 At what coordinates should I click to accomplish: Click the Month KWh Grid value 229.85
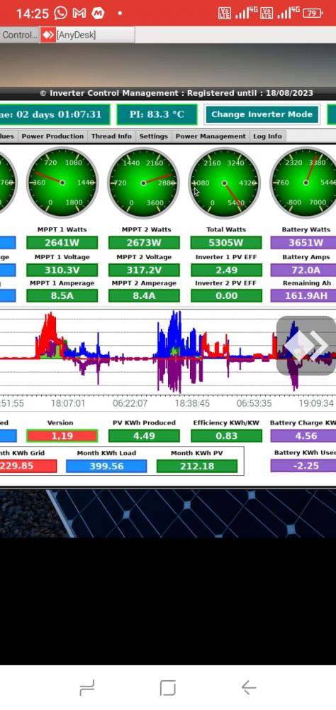click(x=28, y=466)
